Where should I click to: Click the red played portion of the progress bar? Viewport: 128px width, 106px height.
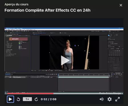(30, 93)
